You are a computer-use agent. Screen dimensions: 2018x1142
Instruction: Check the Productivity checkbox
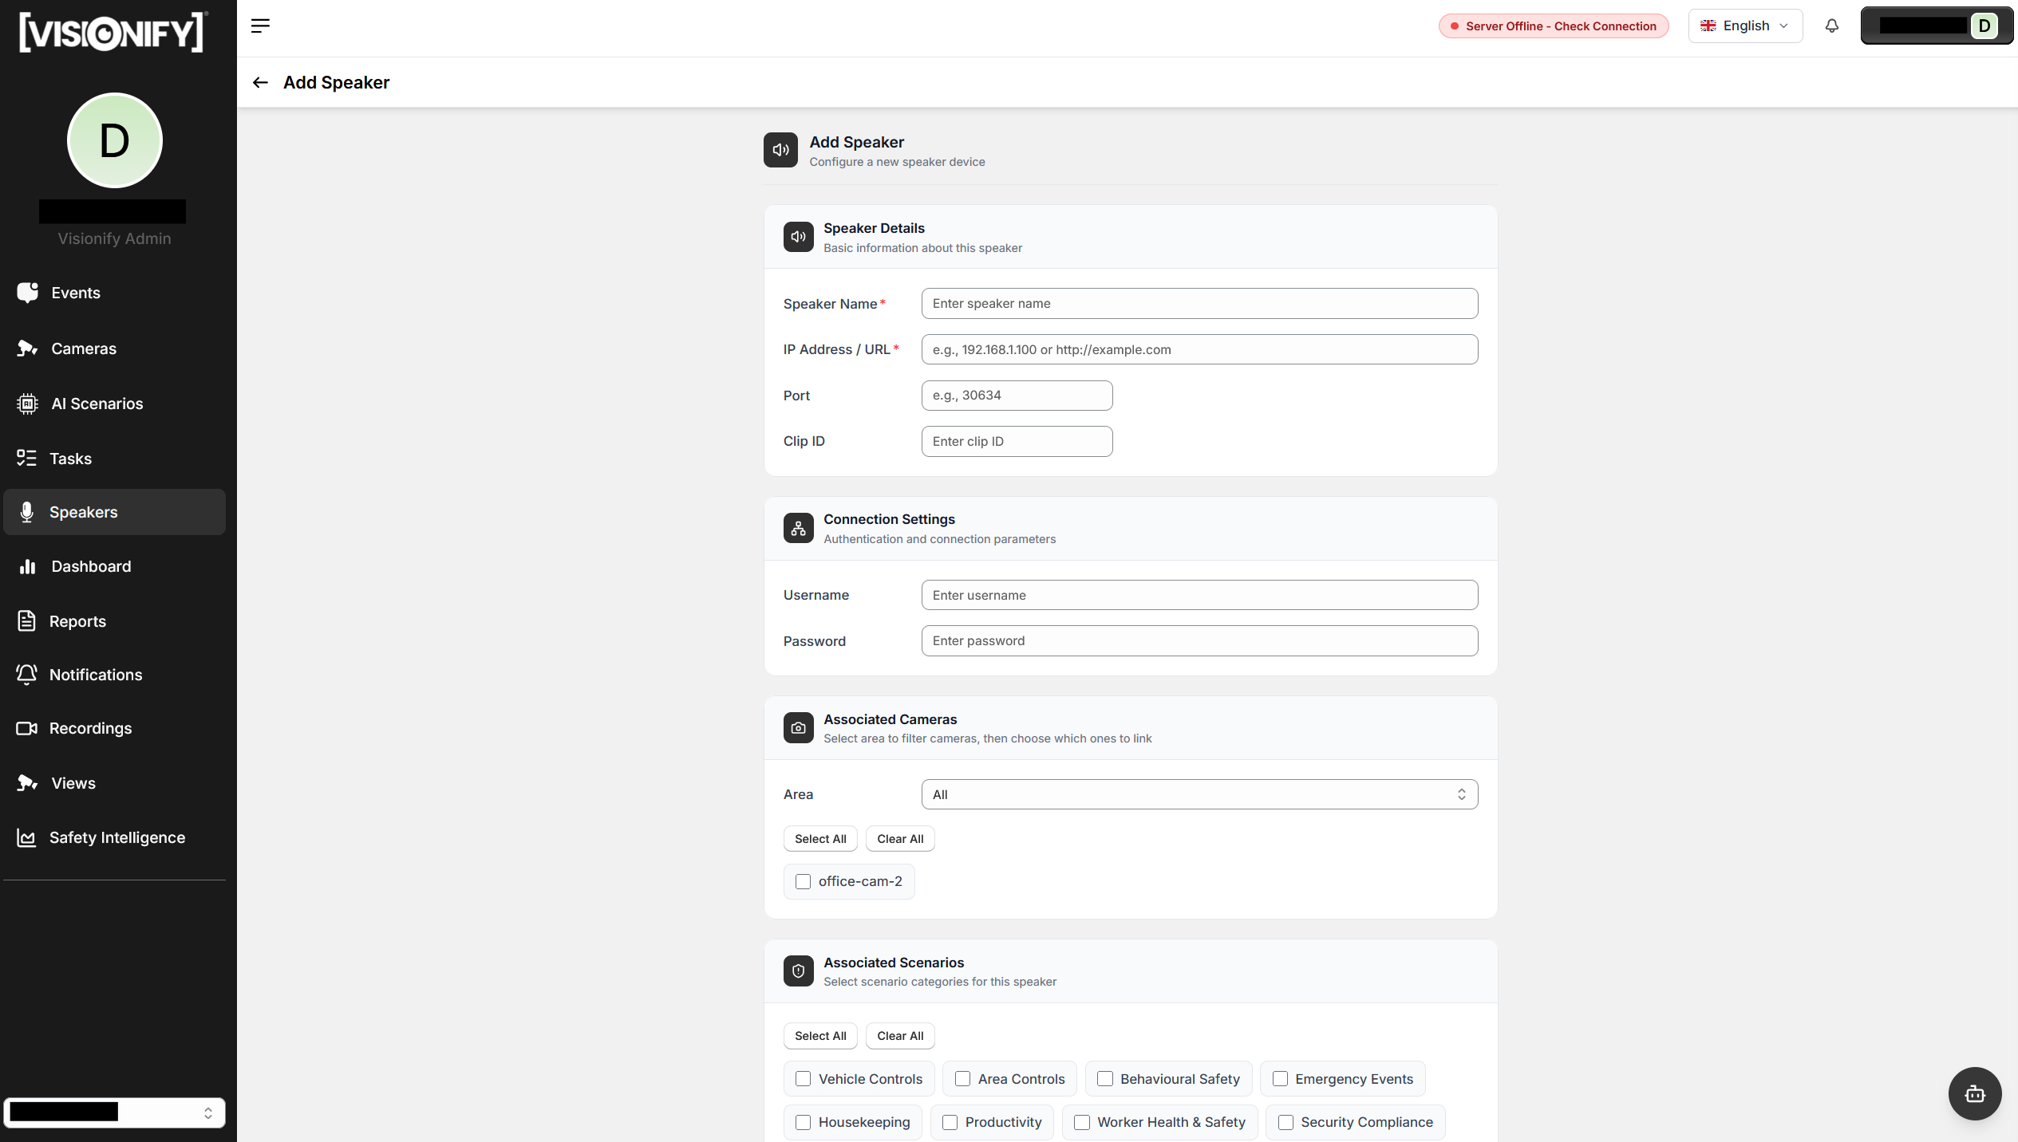pos(950,1122)
